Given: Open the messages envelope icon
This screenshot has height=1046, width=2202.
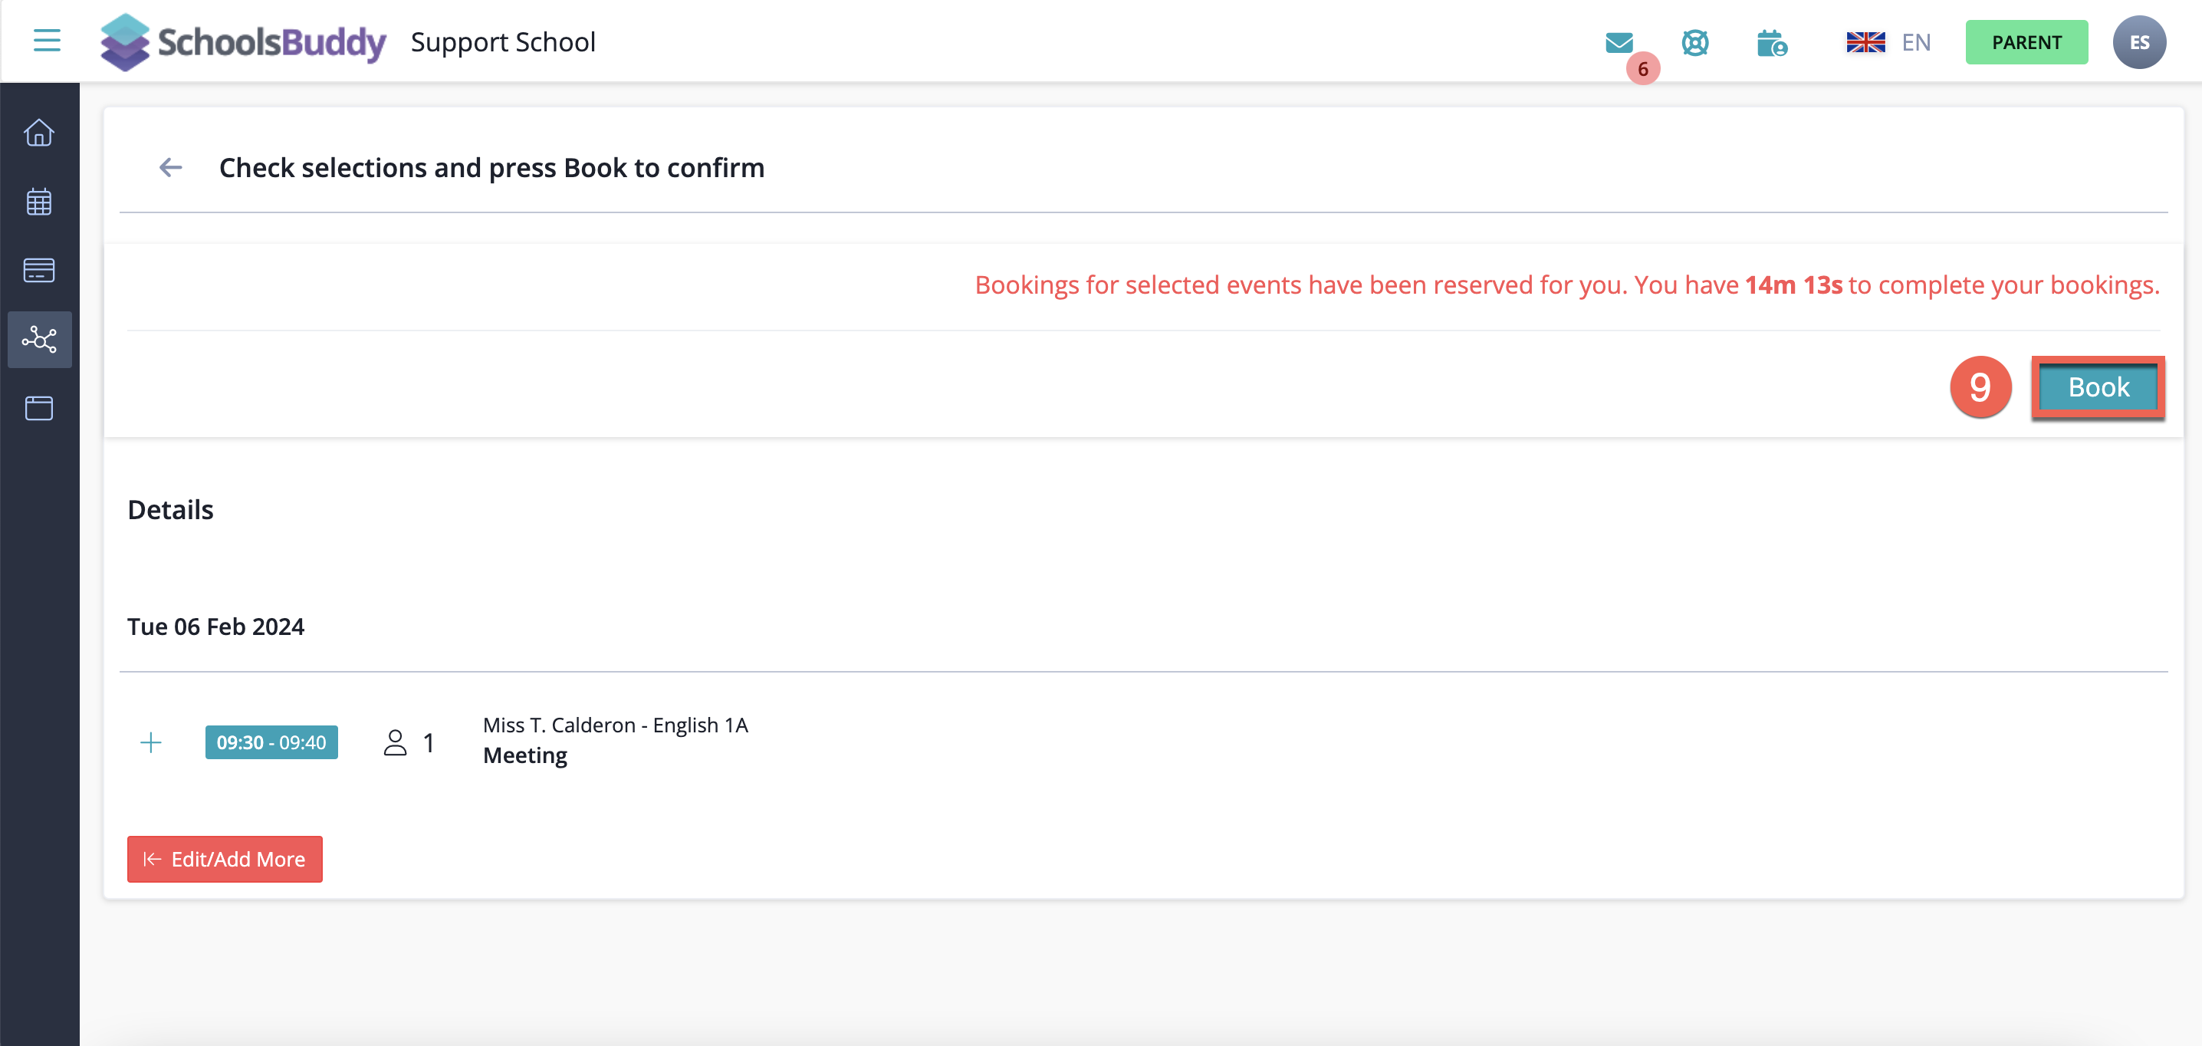Looking at the screenshot, I should (1619, 42).
